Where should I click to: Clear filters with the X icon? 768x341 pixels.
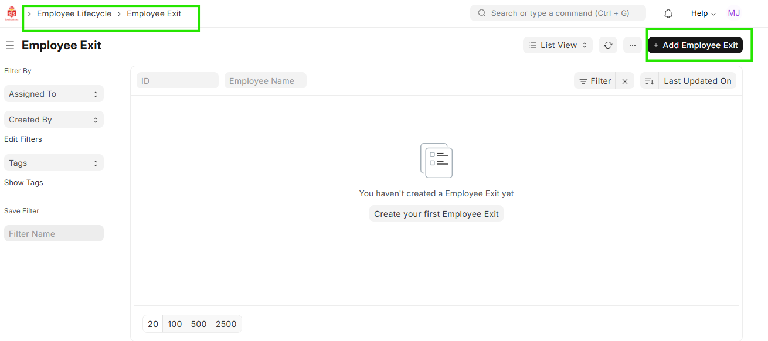[x=625, y=81]
